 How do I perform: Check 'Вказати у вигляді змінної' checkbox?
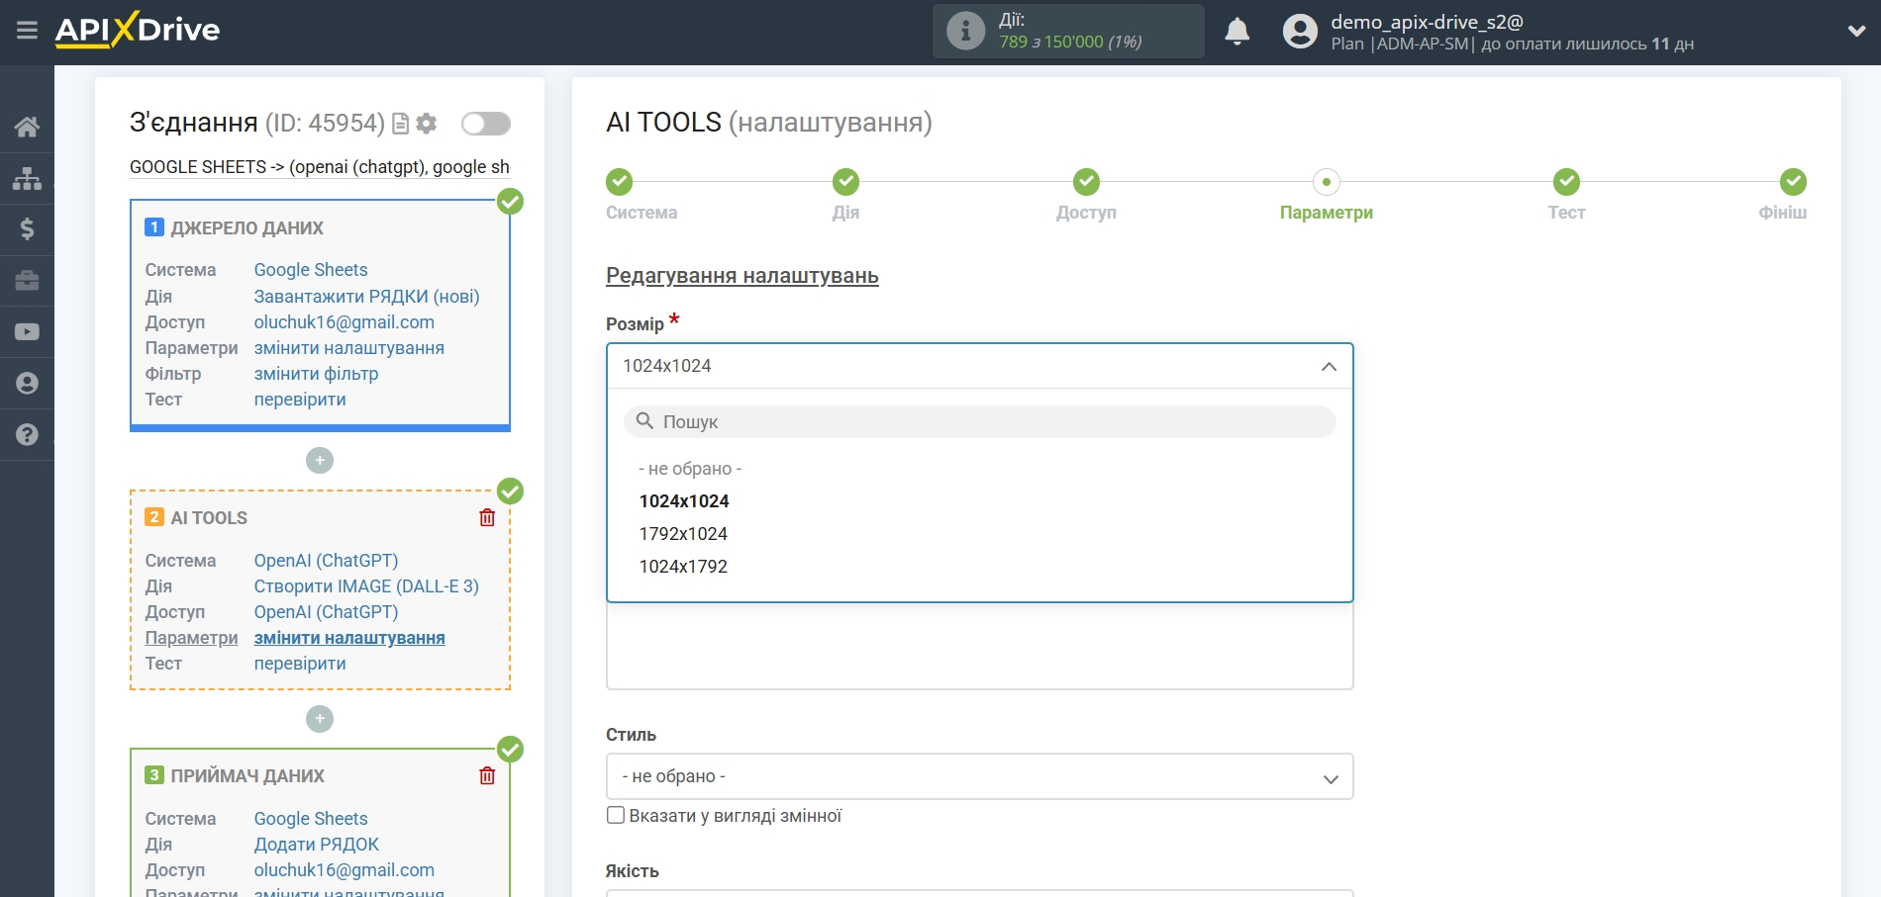pyautogui.click(x=616, y=815)
